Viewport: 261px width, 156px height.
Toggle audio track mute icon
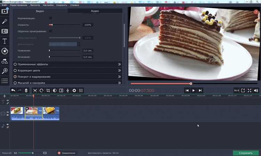click(8, 124)
